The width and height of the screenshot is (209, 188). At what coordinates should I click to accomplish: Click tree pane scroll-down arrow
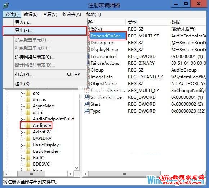[77, 168]
